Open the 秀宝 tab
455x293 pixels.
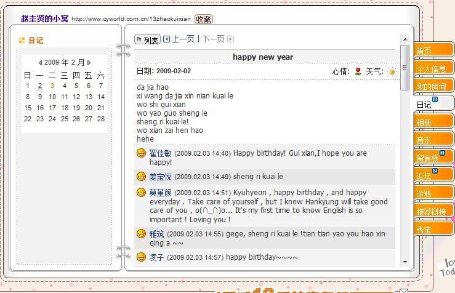[x=433, y=229]
